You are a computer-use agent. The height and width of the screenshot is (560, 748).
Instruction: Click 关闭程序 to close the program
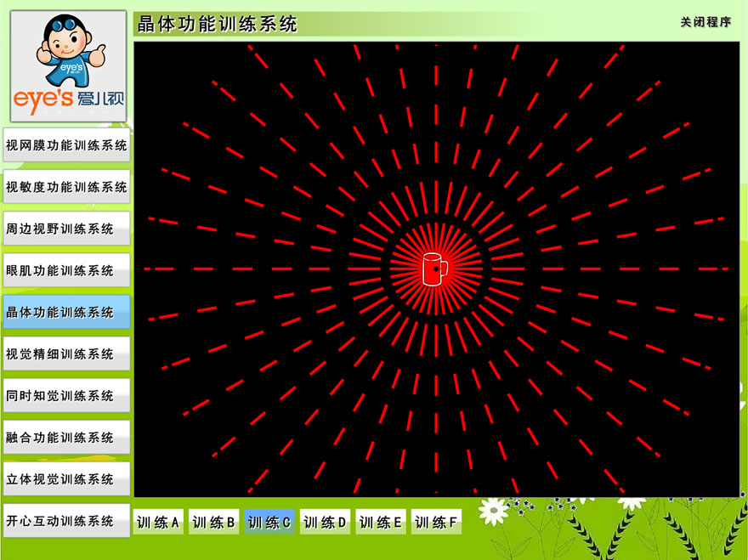pyautogui.click(x=705, y=22)
